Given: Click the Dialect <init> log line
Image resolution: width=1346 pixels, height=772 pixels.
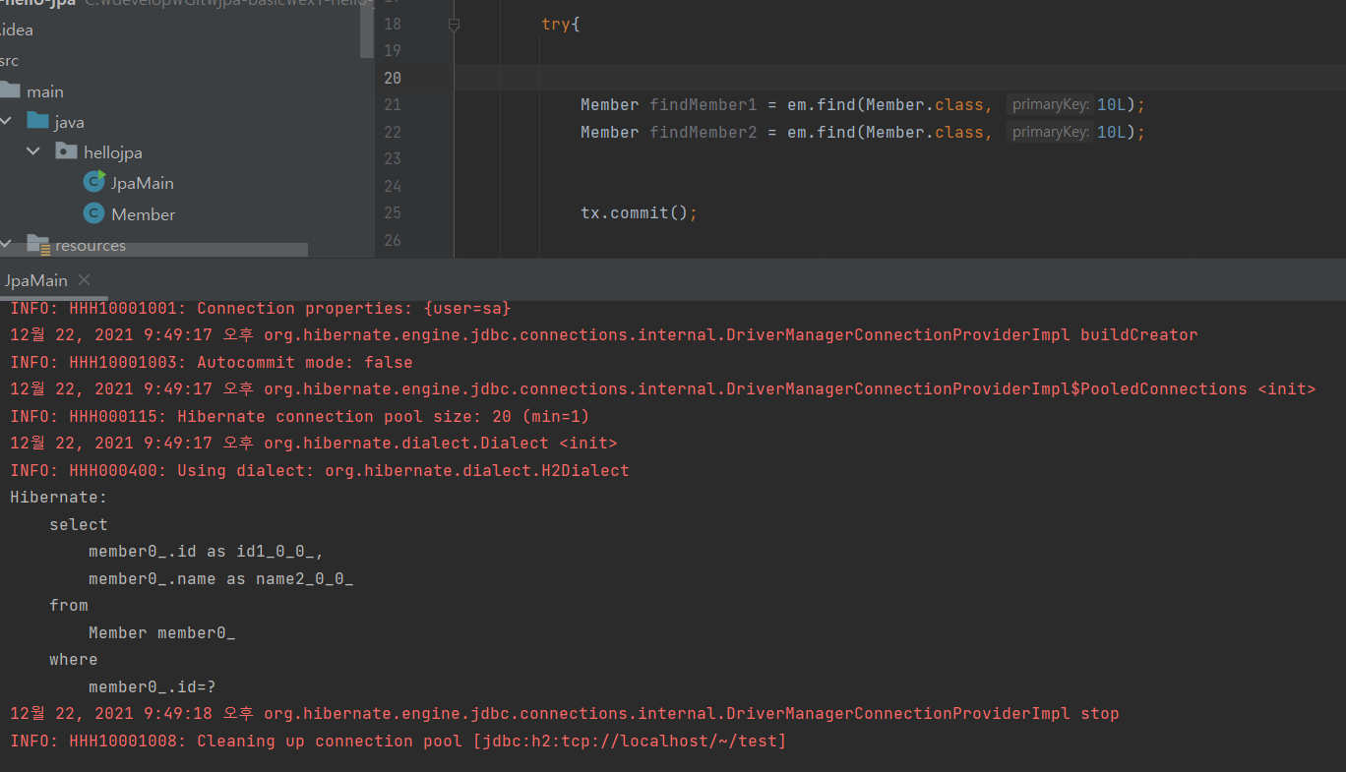Looking at the screenshot, I should pyautogui.click(x=314, y=443).
